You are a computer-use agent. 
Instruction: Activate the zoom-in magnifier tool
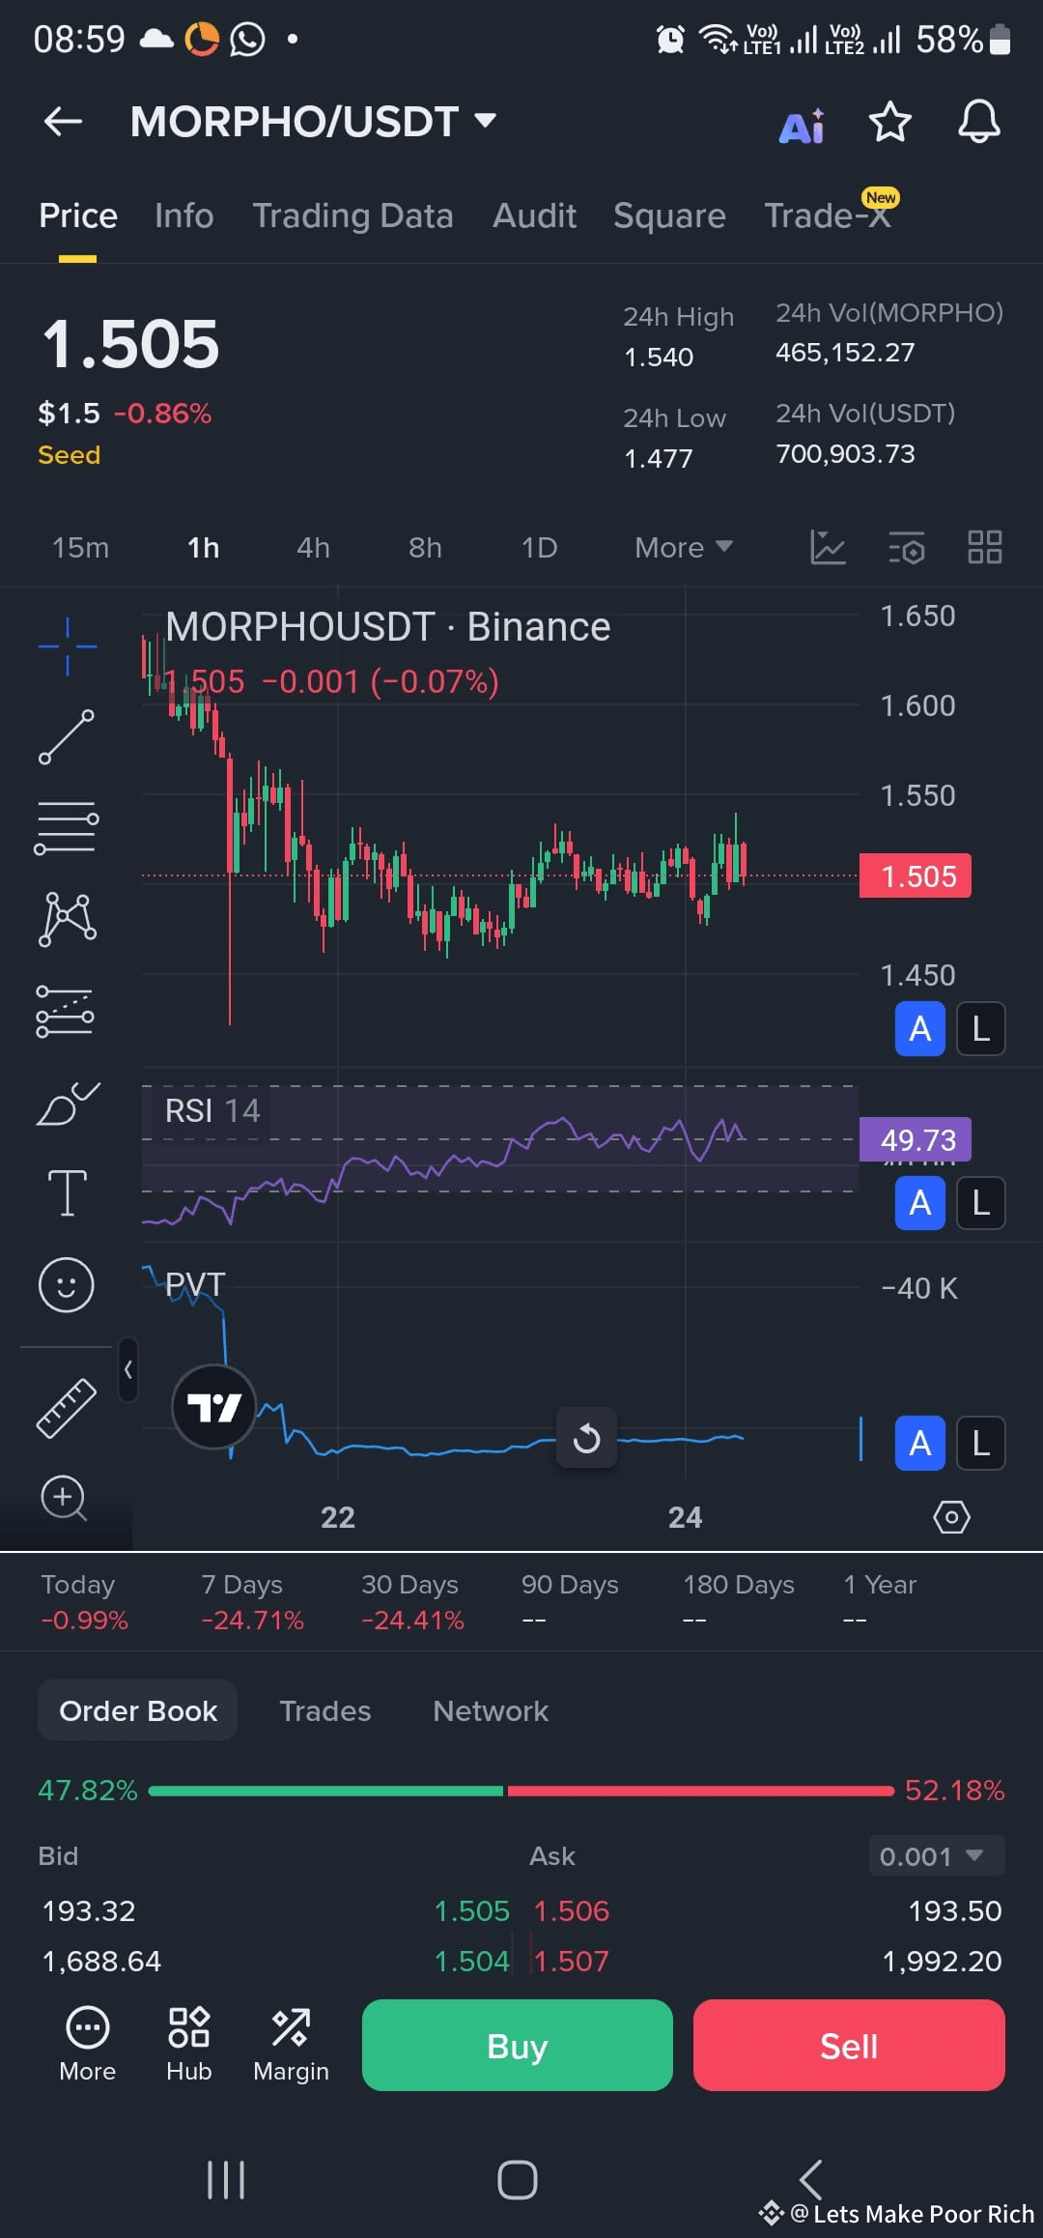(64, 1499)
